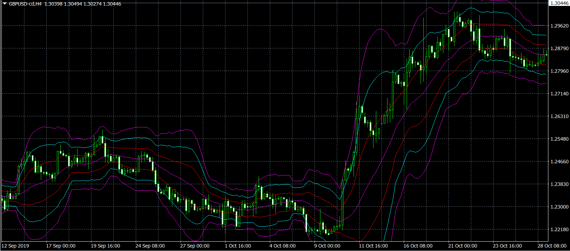The height and width of the screenshot is (251, 570).
Task: Click the 17 Sep 00:00 time label
Action: coord(61,246)
